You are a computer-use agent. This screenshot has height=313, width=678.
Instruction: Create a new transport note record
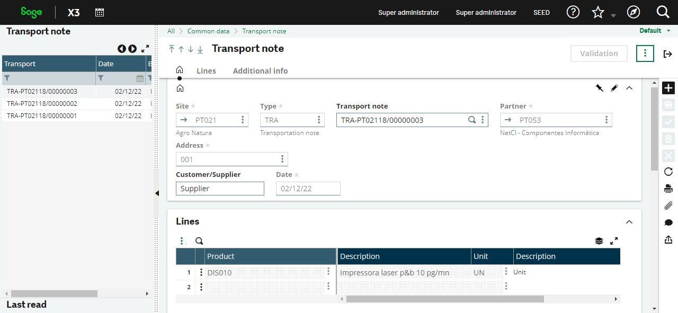point(668,88)
